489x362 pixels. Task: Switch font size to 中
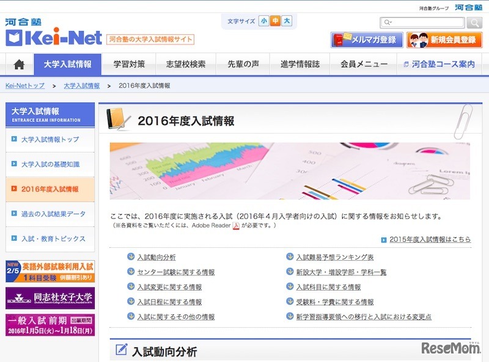274,21
